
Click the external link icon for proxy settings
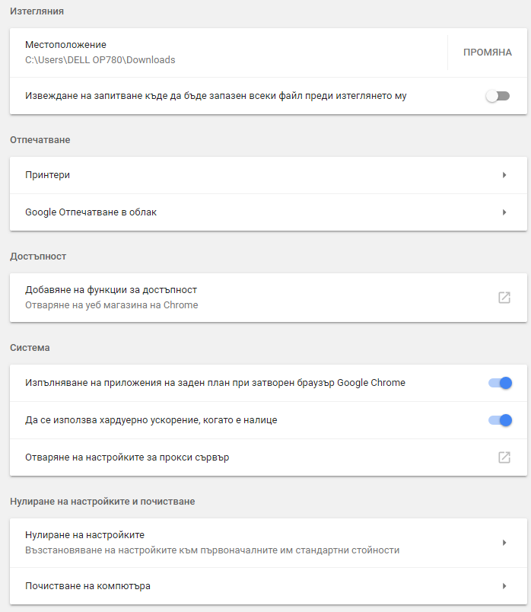(504, 457)
